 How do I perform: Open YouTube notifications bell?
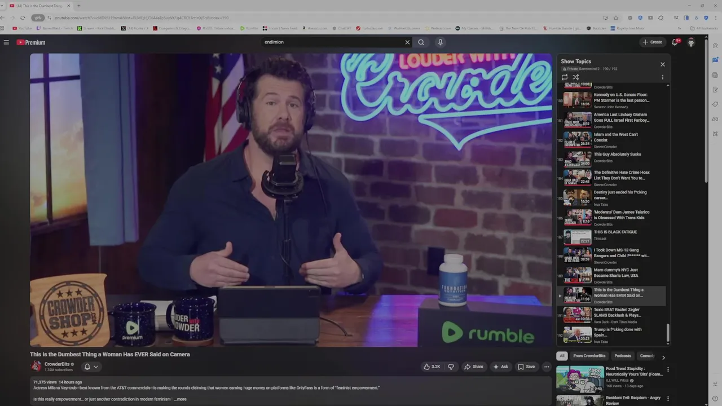(x=675, y=42)
